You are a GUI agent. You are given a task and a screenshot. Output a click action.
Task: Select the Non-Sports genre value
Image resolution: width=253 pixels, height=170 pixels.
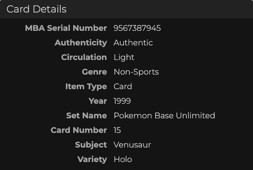click(x=136, y=72)
